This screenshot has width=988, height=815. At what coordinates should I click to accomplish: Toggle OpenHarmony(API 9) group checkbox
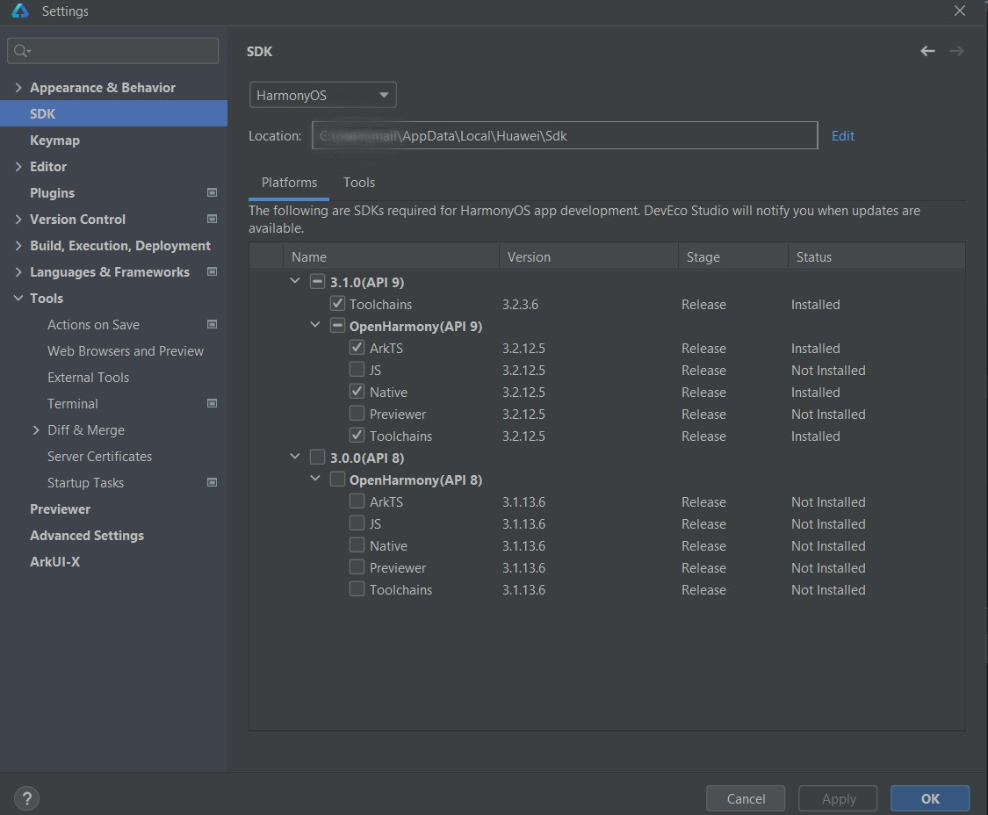coord(337,326)
